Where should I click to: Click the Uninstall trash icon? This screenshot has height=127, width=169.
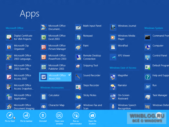point(43,116)
